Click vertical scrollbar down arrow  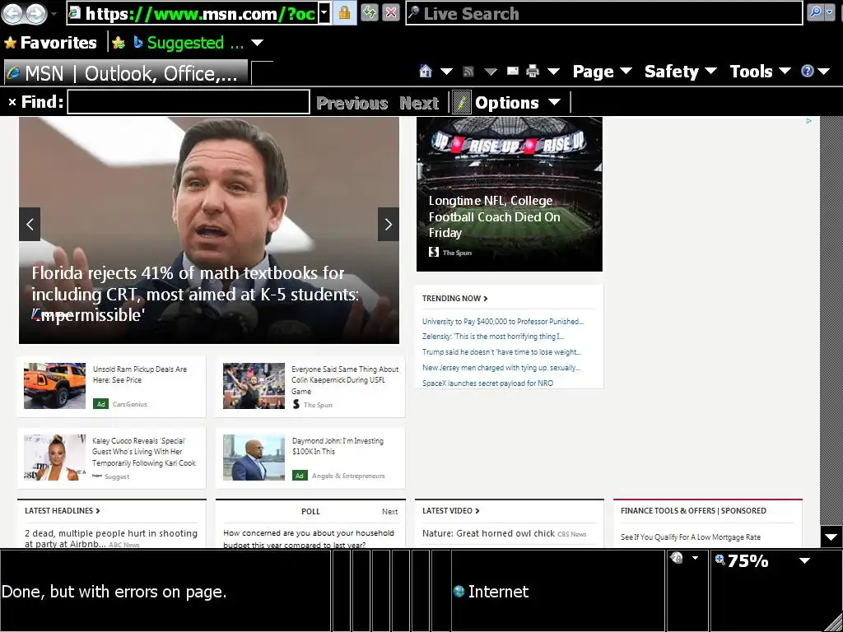(831, 537)
